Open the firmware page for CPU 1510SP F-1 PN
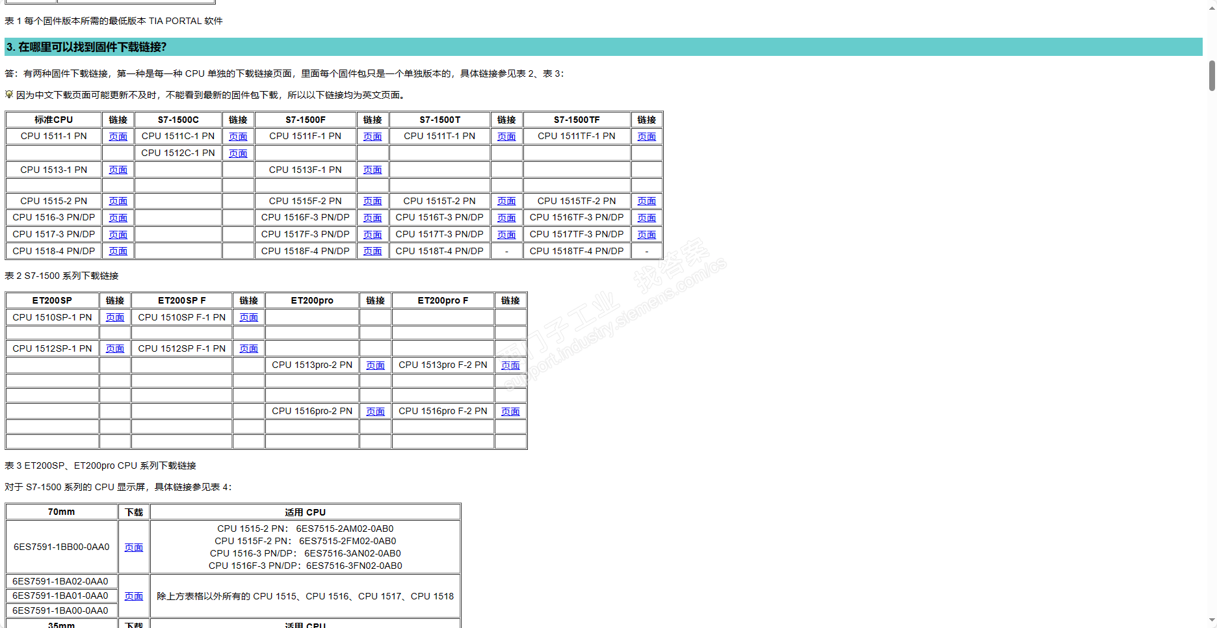This screenshot has width=1217, height=628. pyautogui.click(x=249, y=317)
